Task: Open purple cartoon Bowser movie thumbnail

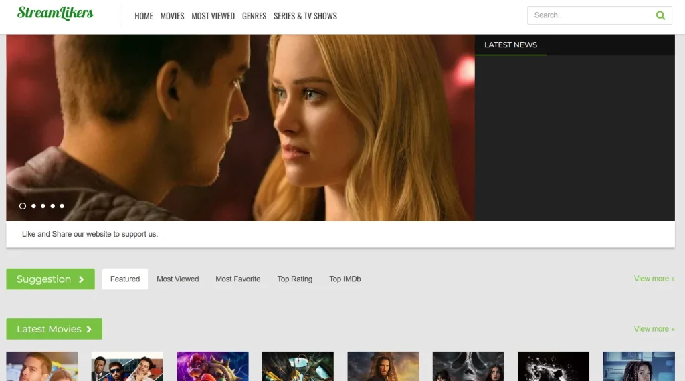Action: tap(213, 366)
